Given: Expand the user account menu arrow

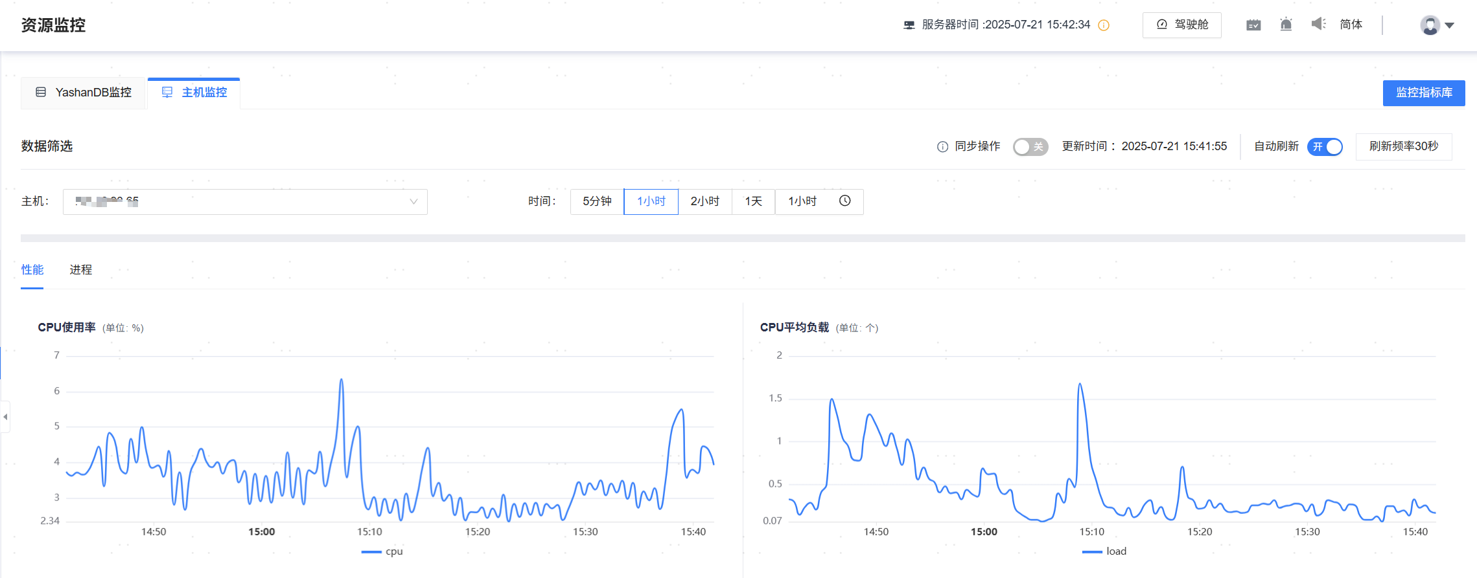Looking at the screenshot, I should pyautogui.click(x=1450, y=26).
